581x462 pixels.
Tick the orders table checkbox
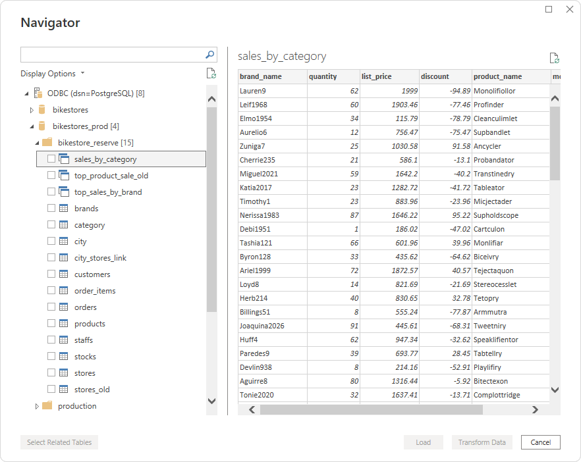(x=51, y=307)
